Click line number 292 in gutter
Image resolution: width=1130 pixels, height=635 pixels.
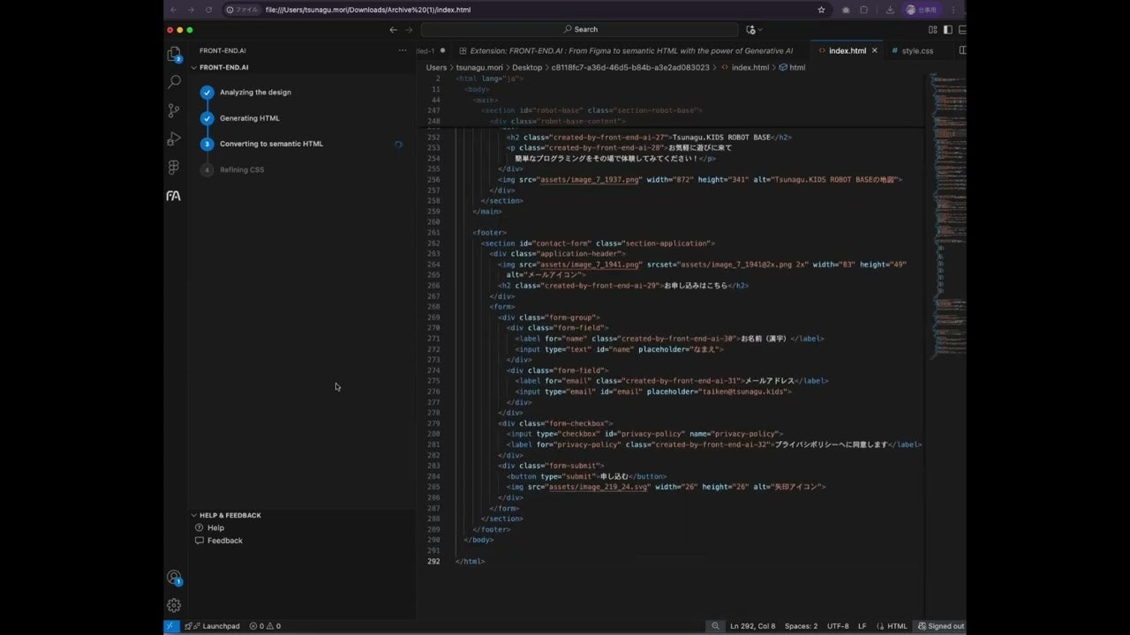[x=433, y=561]
